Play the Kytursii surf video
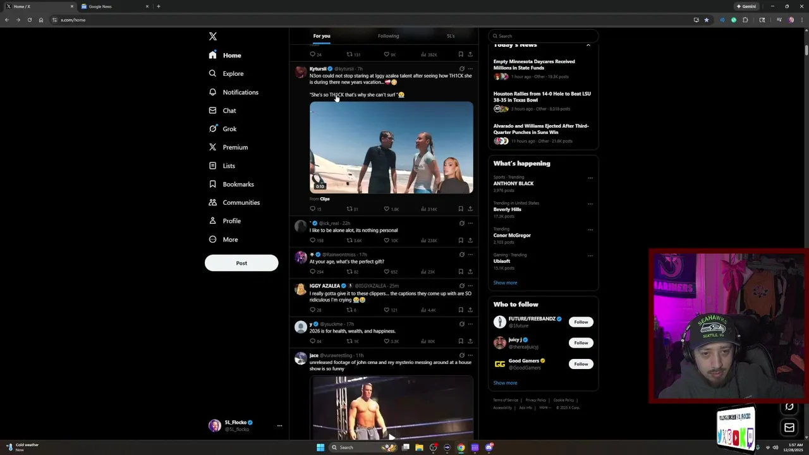Viewport: 809px width, 455px height. 391,147
